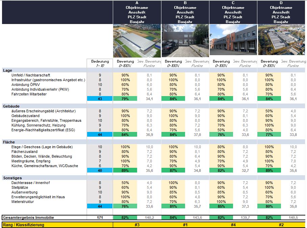Select the Gebäude section header row

click(x=10, y=106)
